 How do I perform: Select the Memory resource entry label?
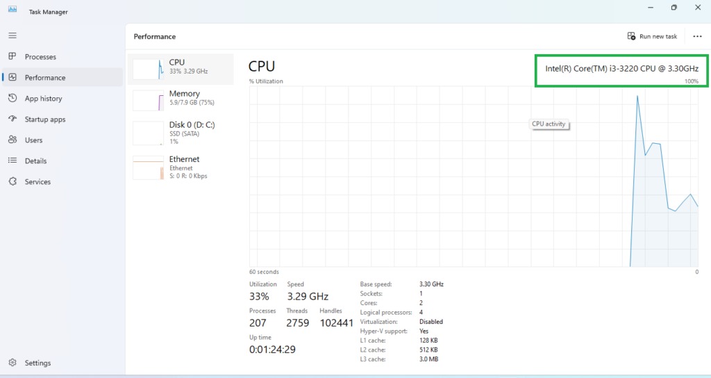pyautogui.click(x=185, y=94)
